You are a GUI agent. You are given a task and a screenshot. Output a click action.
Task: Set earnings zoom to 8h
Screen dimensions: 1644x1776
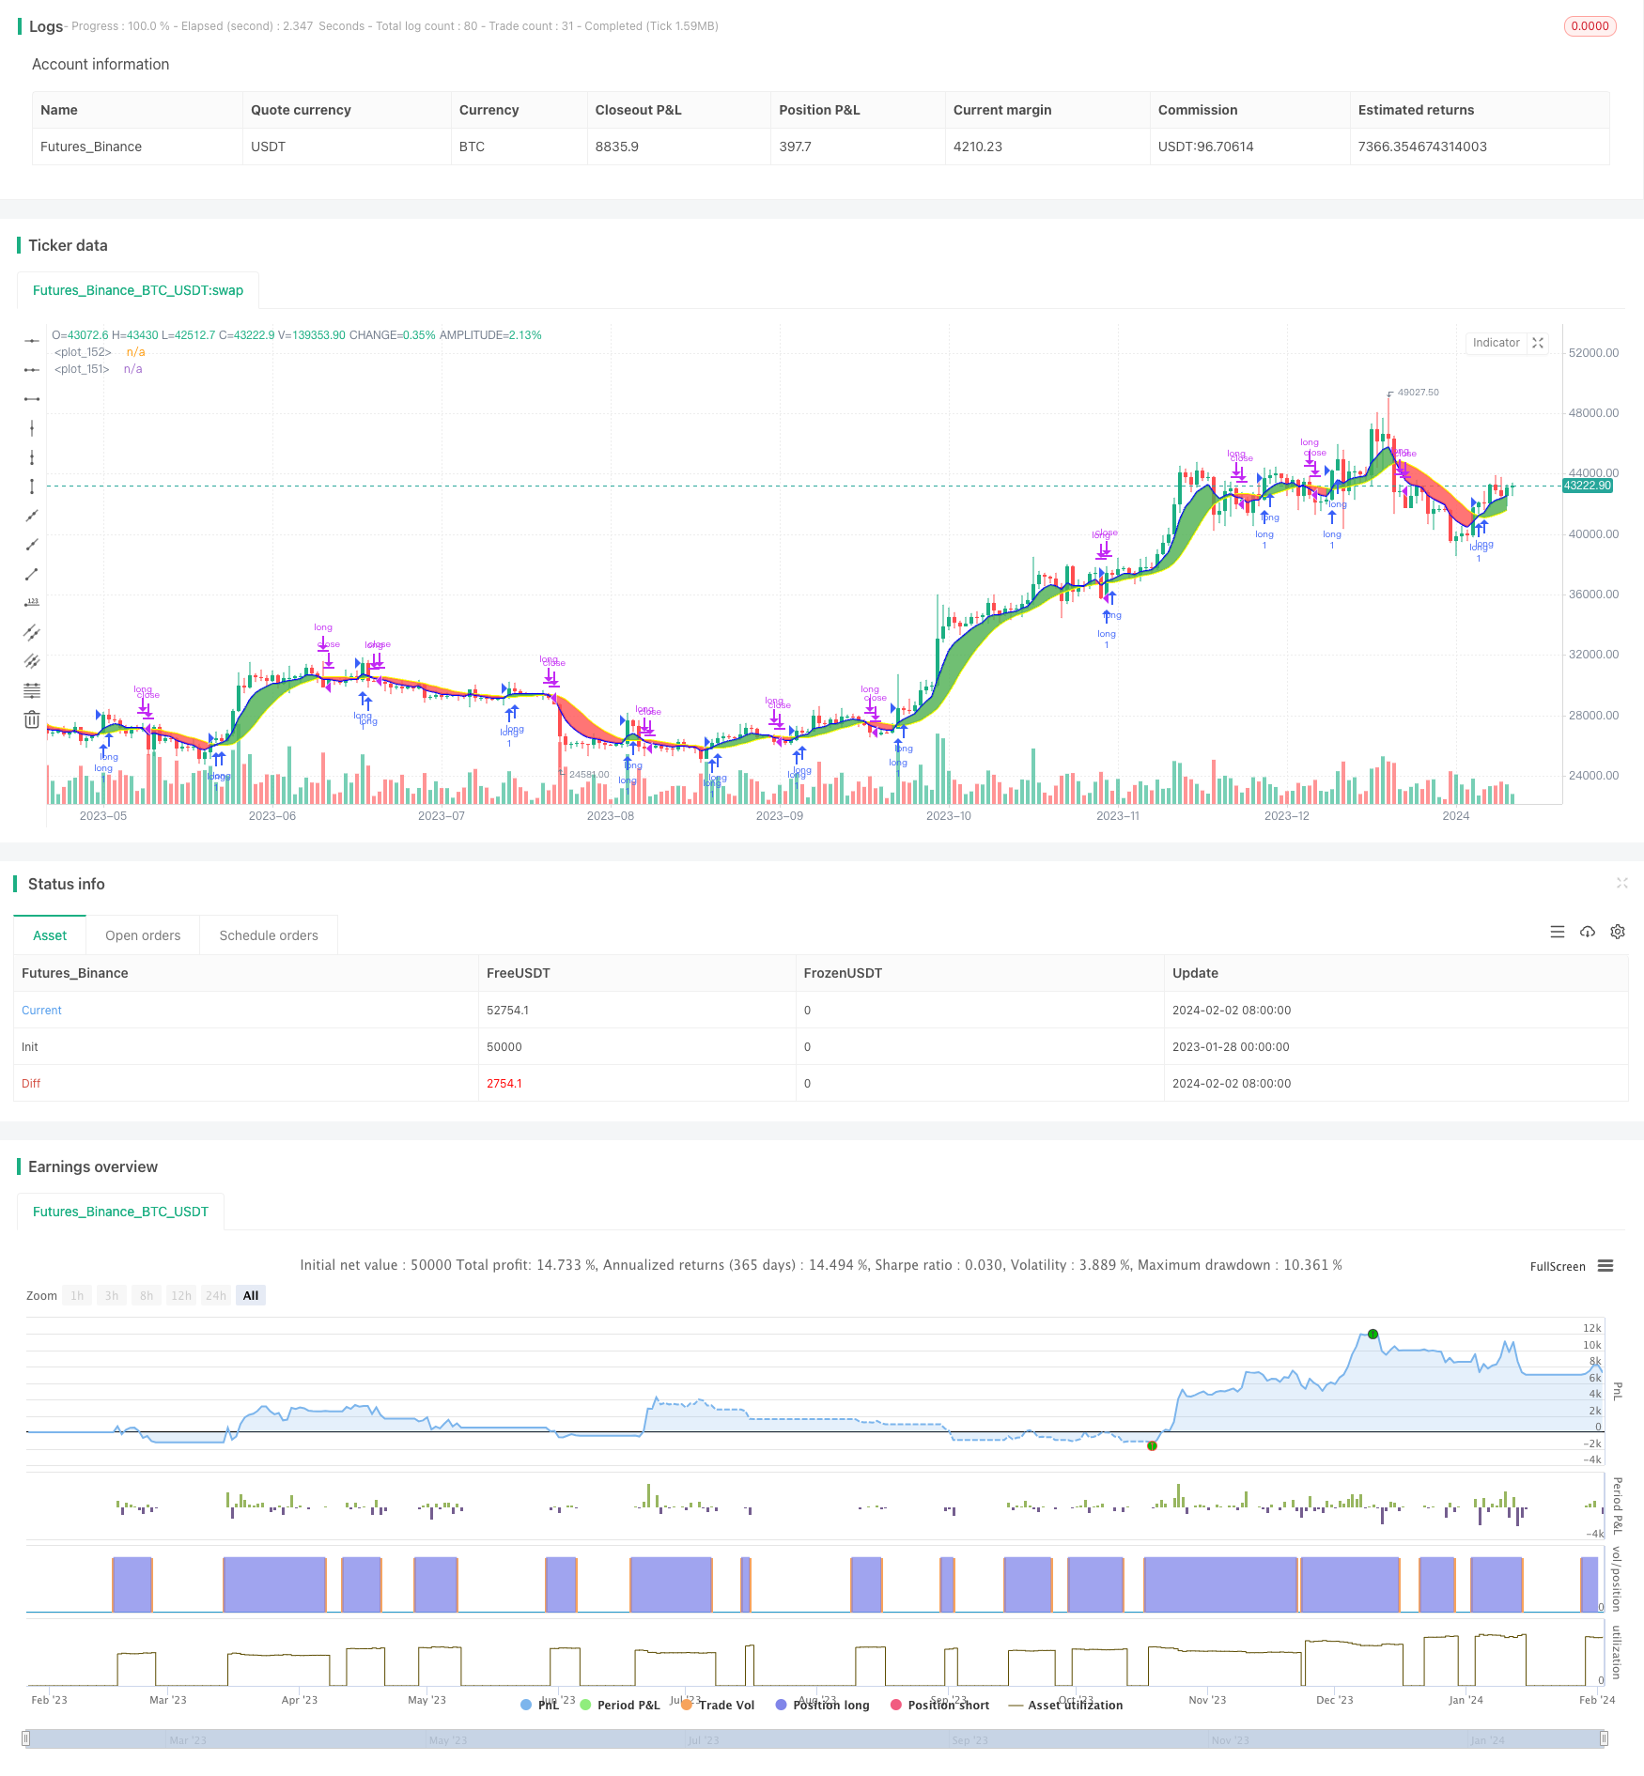[147, 1295]
